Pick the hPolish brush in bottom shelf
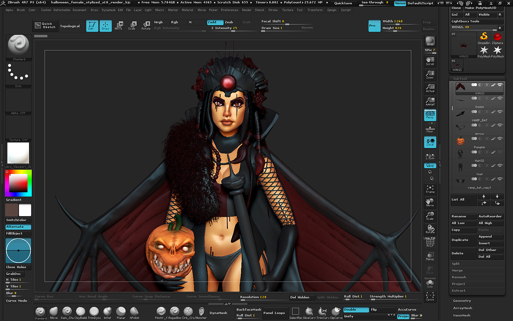Screen dimensions: 513x321 (x=134, y=313)
